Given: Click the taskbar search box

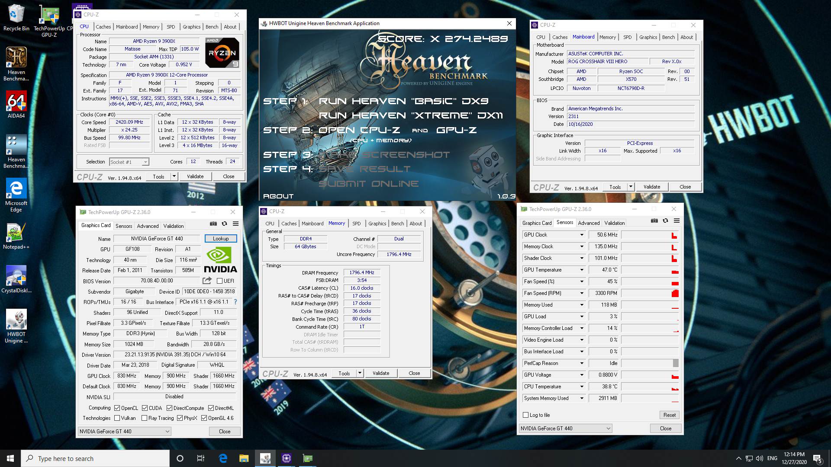Looking at the screenshot, I should (95, 458).
